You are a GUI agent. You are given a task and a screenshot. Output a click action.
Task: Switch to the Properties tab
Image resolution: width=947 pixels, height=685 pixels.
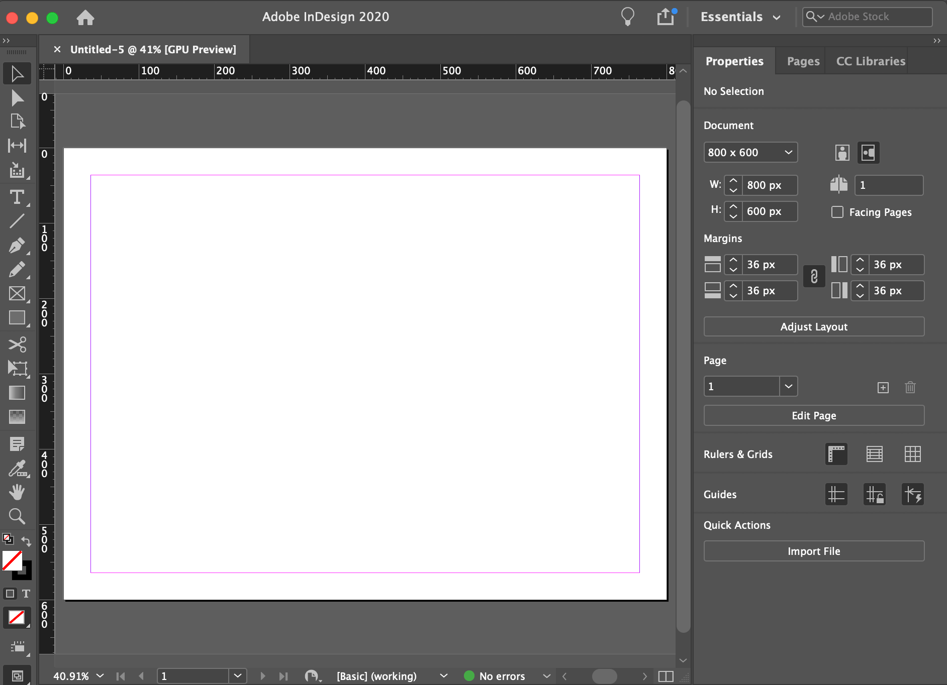pos(734,61)
